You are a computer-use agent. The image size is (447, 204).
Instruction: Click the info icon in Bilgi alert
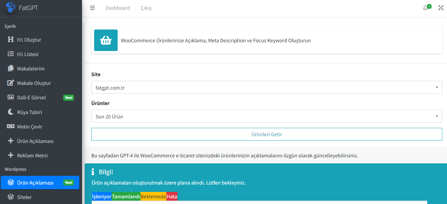point(93,172)
